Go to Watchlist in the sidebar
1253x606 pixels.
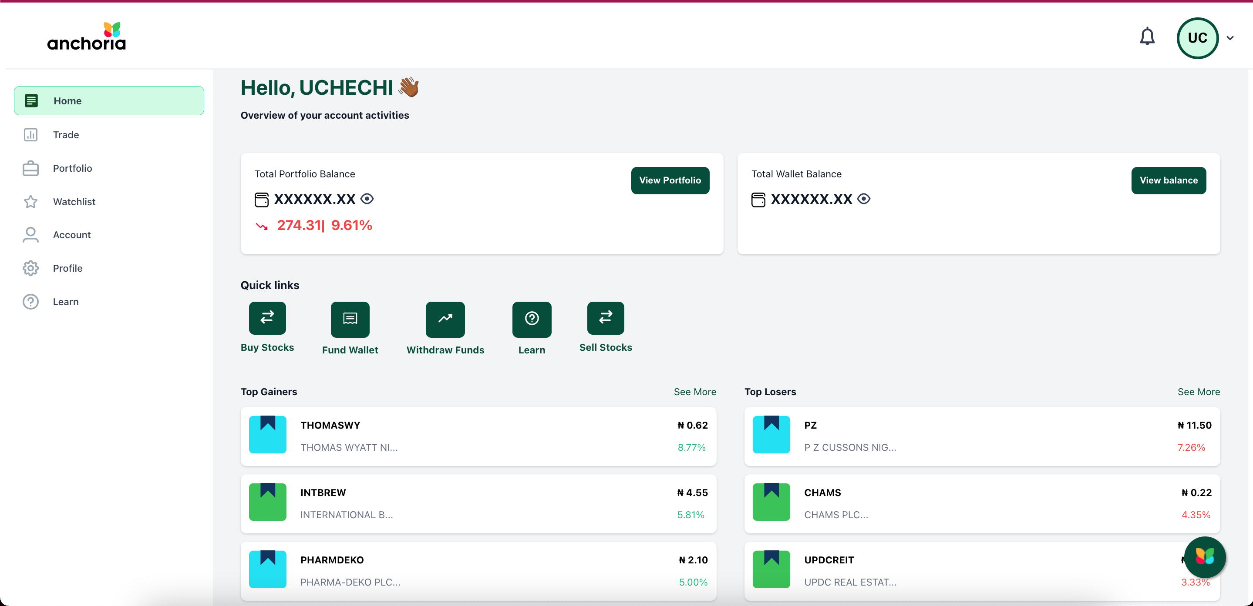coord(74,202)
